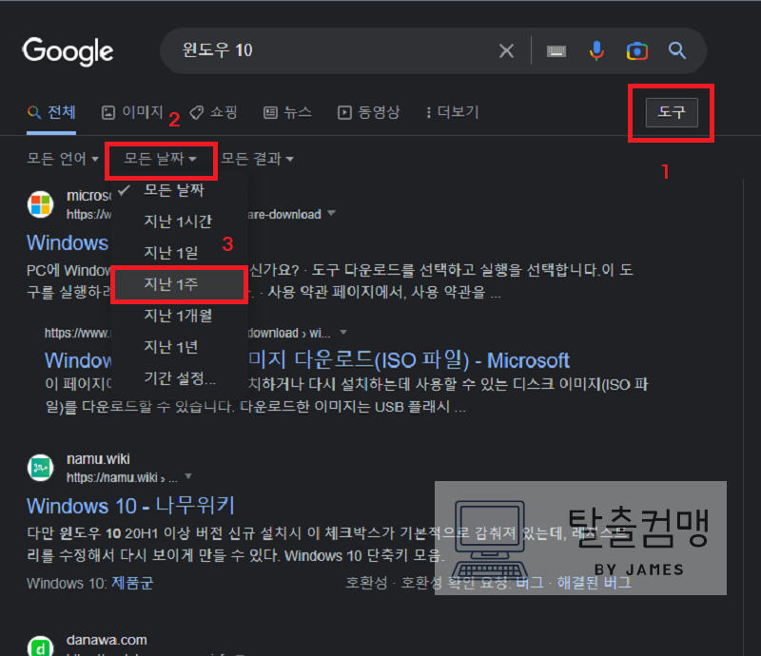Click the Microsoft favicon icon
This screenshot has width=761, height=656.
click(41, 204)
